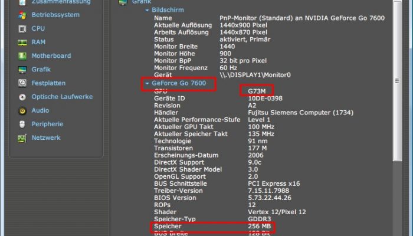Click the Erscheinungs-Datum label
This screenshot has width=413, height=236.
pos(186,155)
